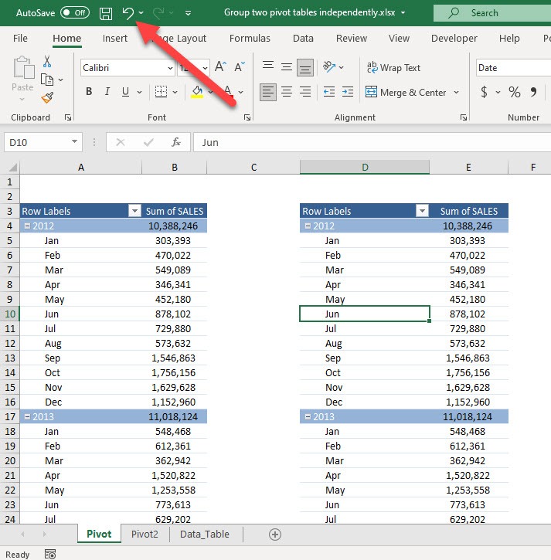Open the File menu tab

point(20,38)
